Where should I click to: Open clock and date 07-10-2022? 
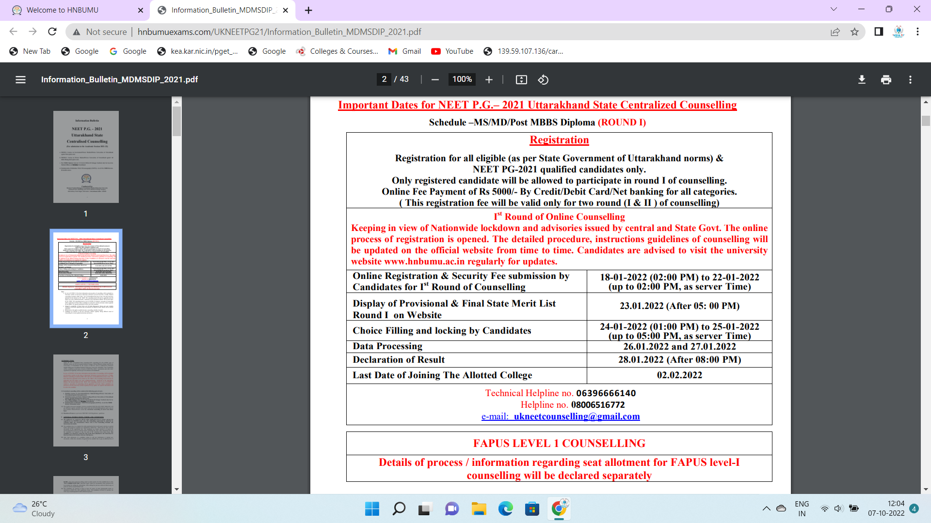click(886, 508)
